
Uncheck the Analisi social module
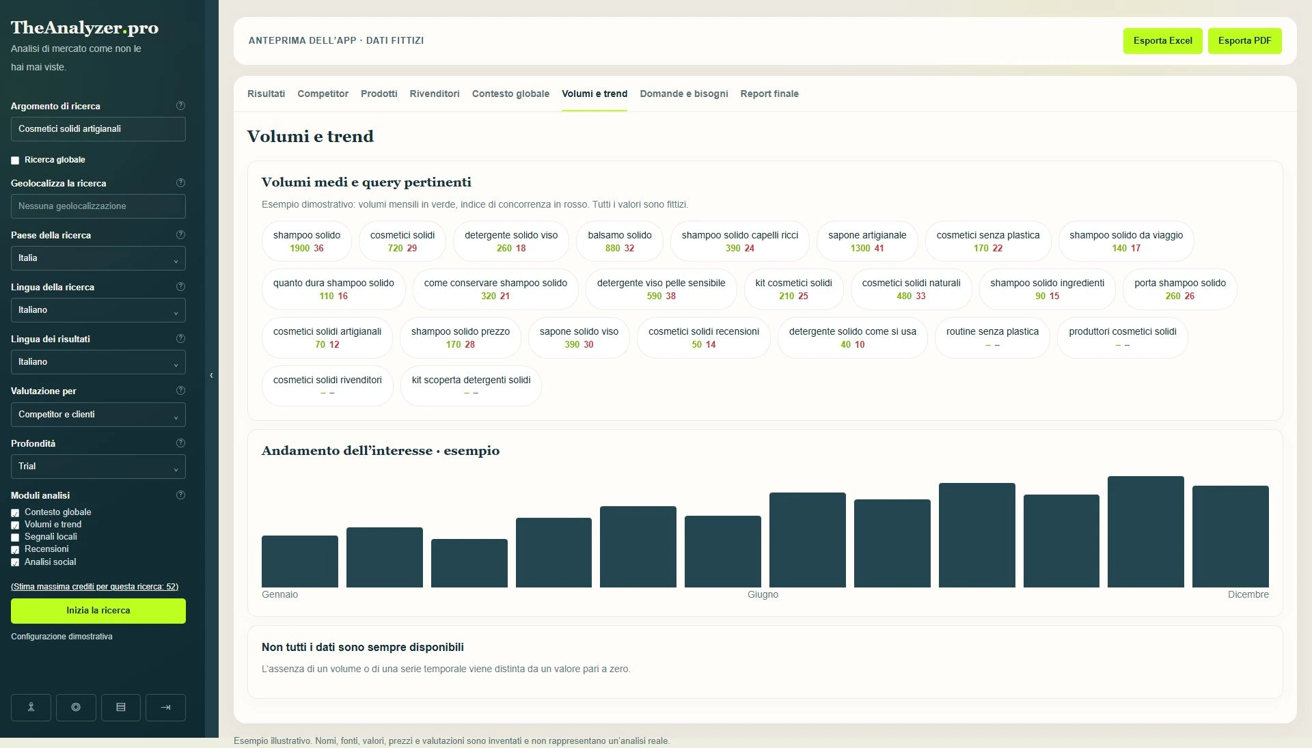tap(15, 562)
